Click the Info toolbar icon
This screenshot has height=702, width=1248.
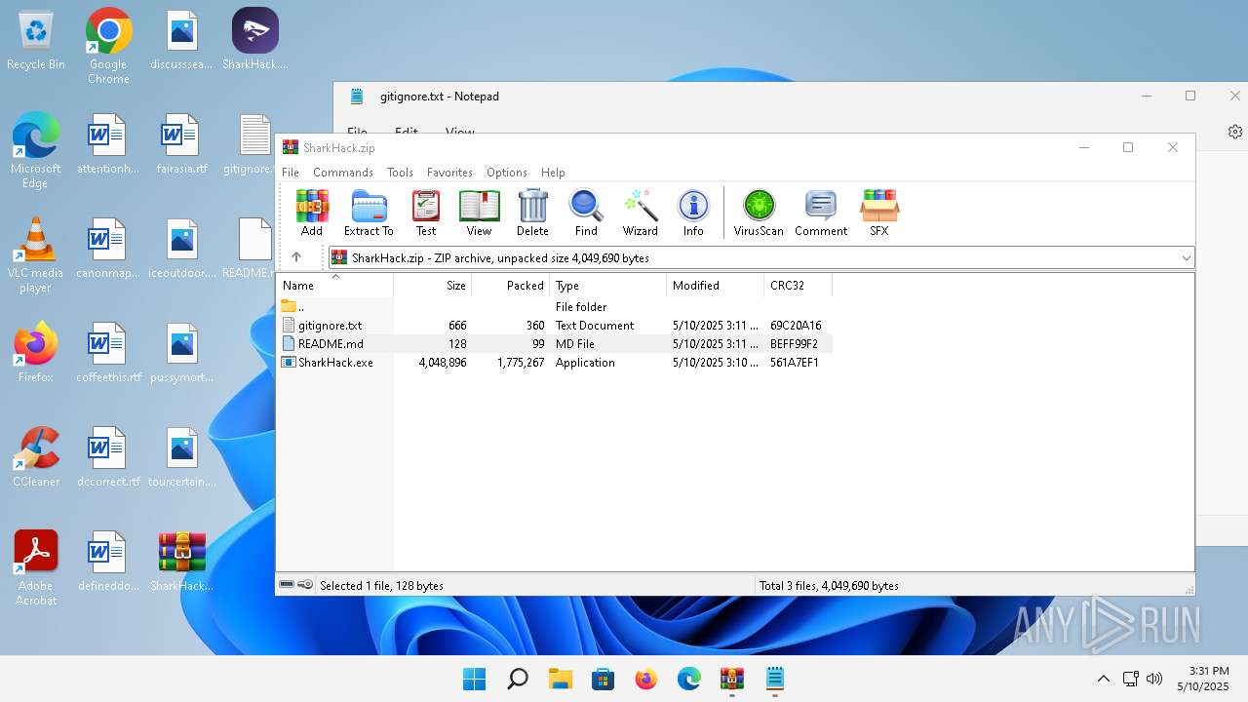(x=693, y=213)
